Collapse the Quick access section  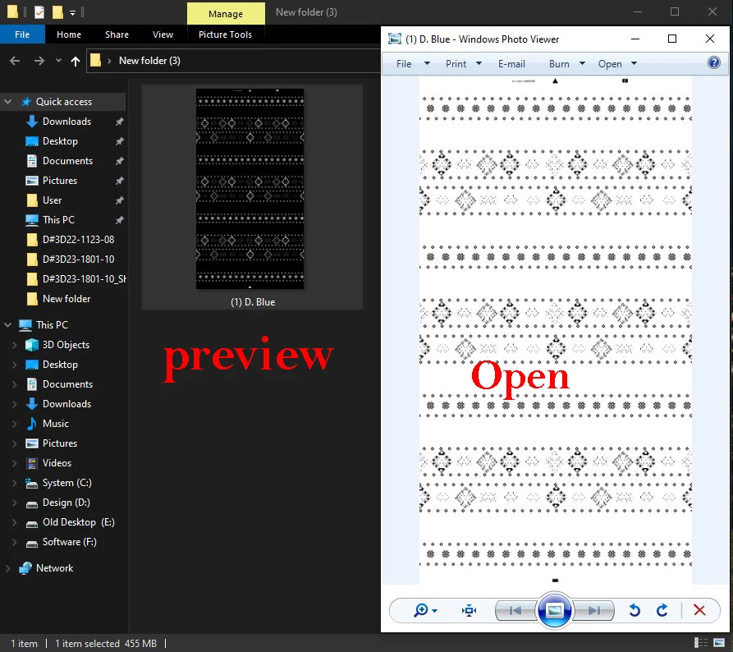click(8, 102)
